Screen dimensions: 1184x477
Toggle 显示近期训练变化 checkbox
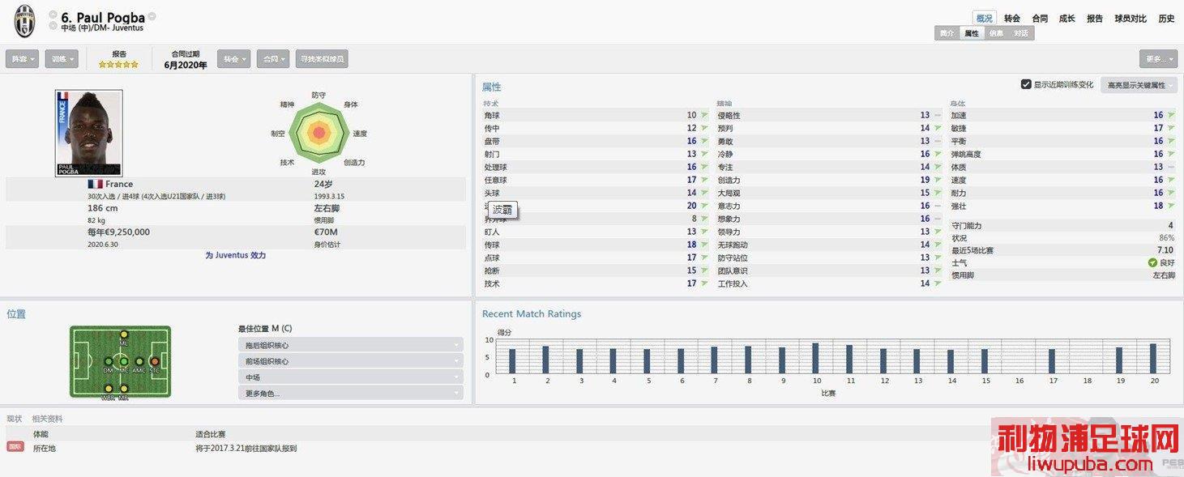(x=1026, y=84)
